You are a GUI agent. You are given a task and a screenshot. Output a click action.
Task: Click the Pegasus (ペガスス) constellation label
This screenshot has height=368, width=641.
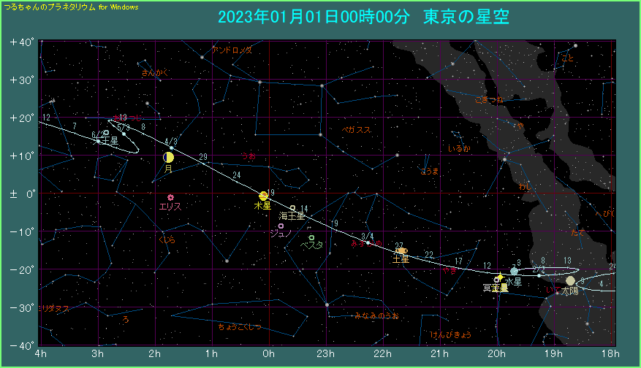tap(356, 129)
